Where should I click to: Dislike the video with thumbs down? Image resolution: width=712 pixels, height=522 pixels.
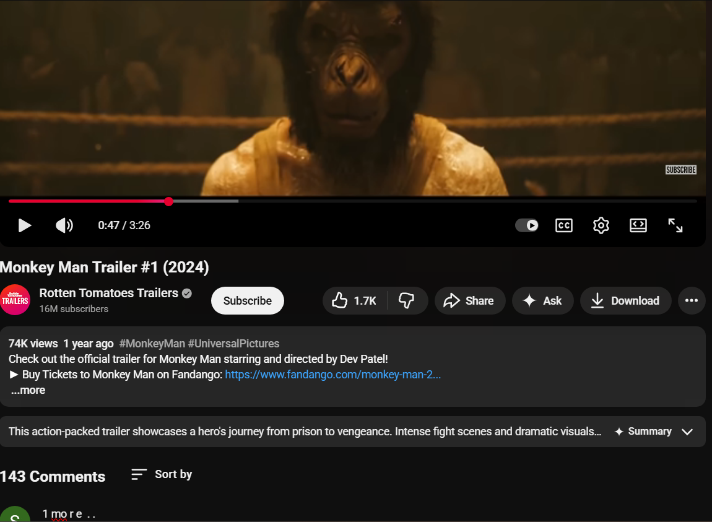(407, 301)
